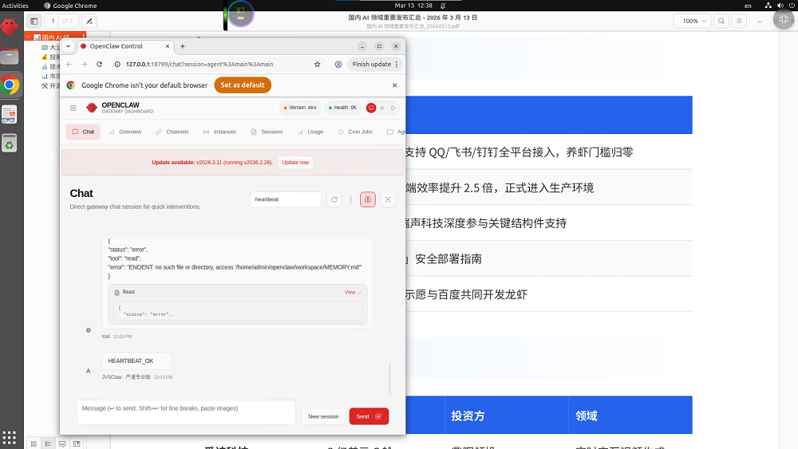Expand the View disclosure on Read tool
Image resolution: width=798 pixels, height=449 pixels.
tap(353, 292)
